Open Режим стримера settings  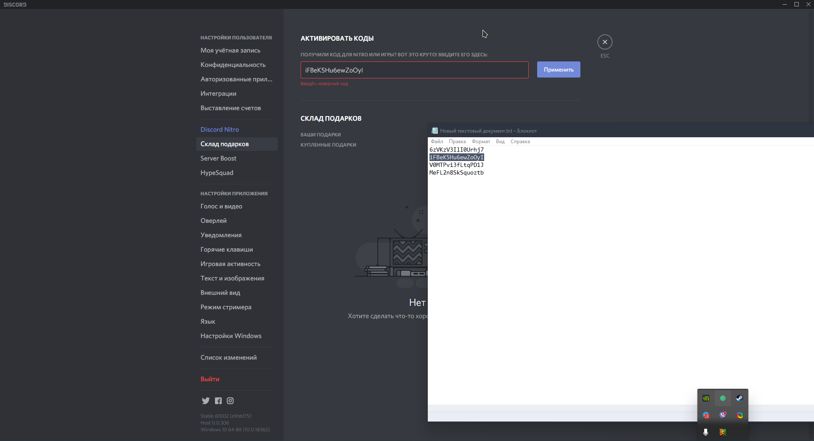pyautogui.click(x=237, y=307)
